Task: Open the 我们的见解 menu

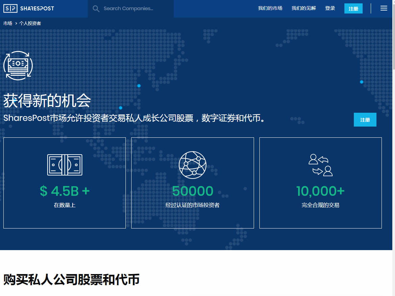Action: 304,8
